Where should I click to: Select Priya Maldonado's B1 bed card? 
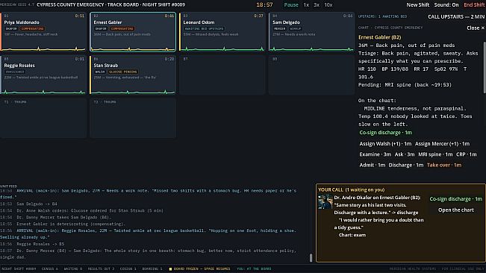[43, 32]
